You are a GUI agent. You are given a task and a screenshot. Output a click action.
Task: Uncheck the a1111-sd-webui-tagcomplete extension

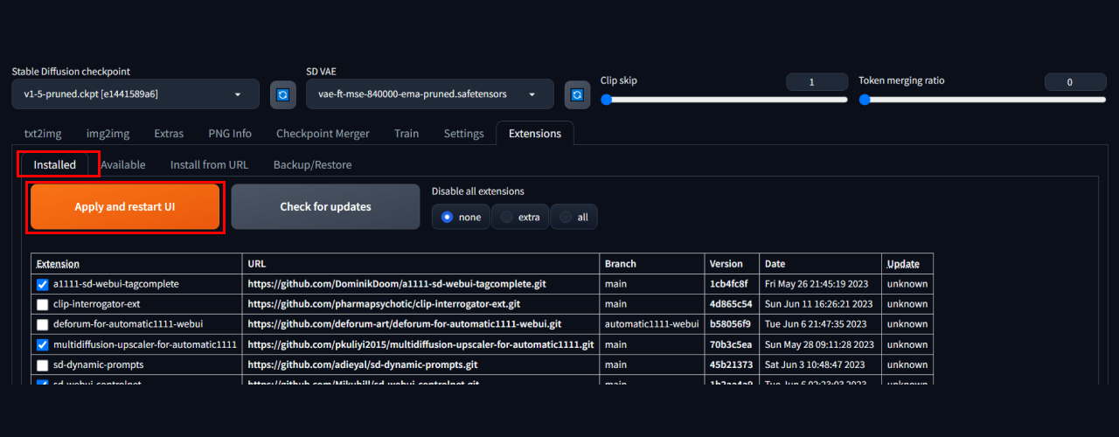click(42, 285)
